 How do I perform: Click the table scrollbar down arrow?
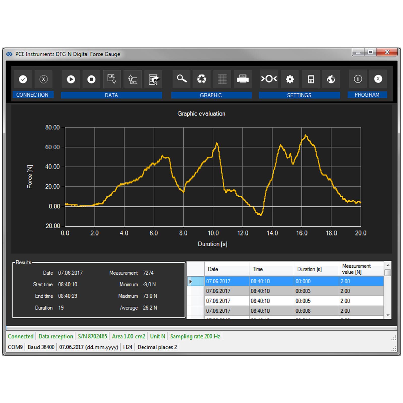tap(388, 315)
